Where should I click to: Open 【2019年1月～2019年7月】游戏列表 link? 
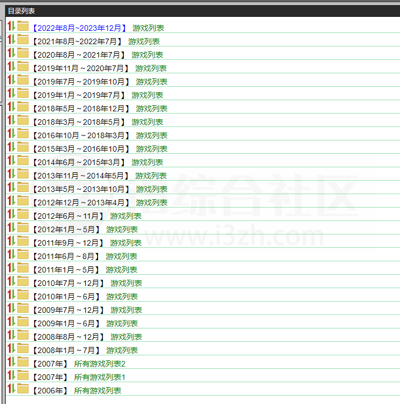click(x=98, y=95)
